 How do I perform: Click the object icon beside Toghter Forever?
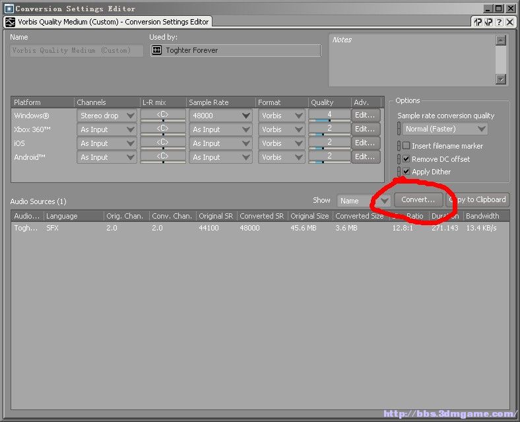(156, 50)
